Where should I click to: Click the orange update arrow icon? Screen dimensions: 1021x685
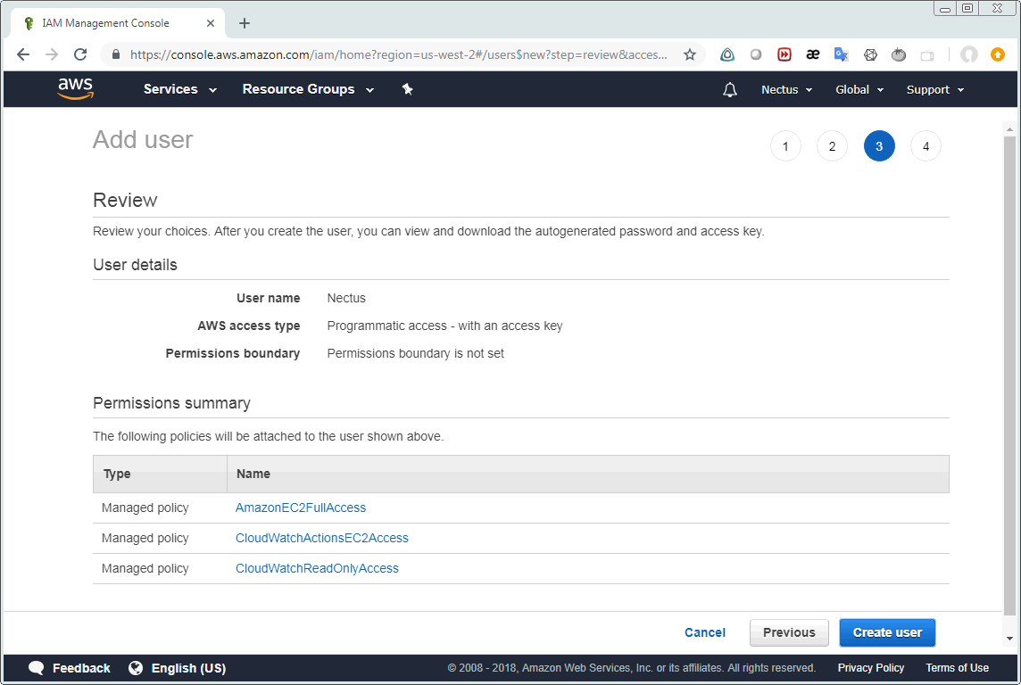pos(998,54)
